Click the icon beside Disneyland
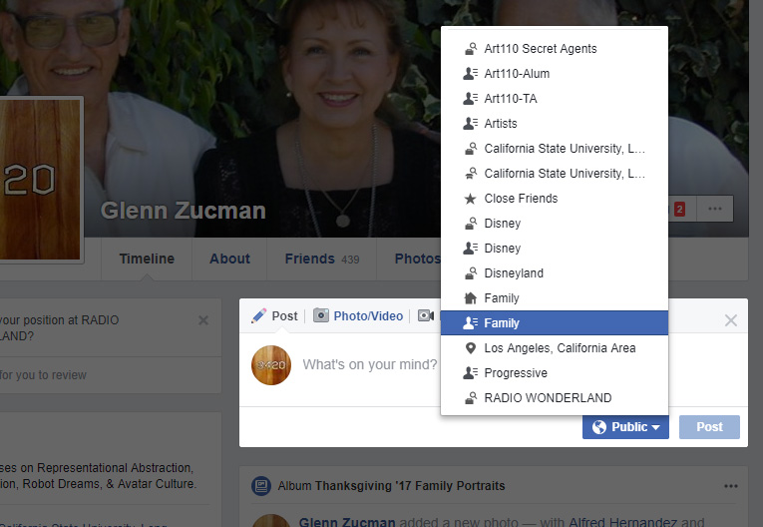The image size is (763, 527). click(471, 272)
